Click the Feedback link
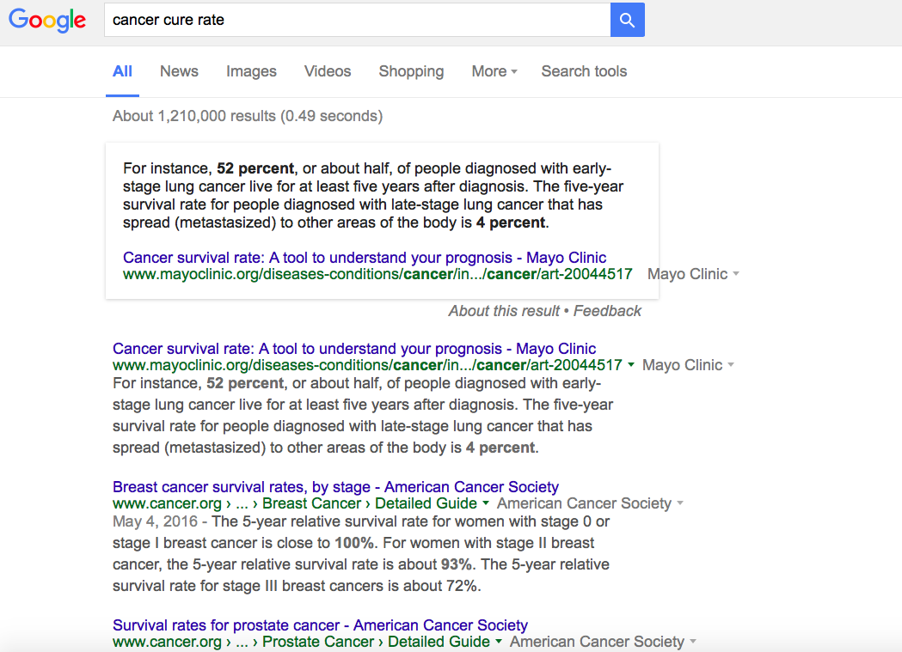 point(607,311)
